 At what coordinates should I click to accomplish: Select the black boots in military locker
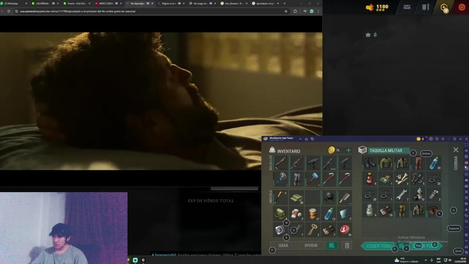370,163
